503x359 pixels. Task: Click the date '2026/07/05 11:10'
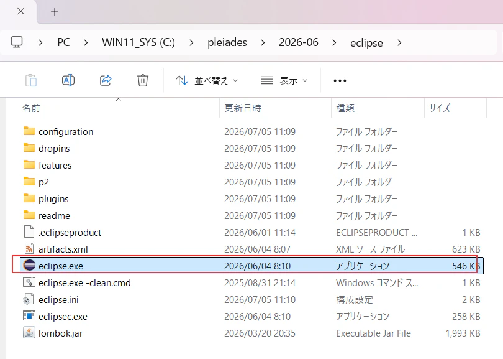260,300
